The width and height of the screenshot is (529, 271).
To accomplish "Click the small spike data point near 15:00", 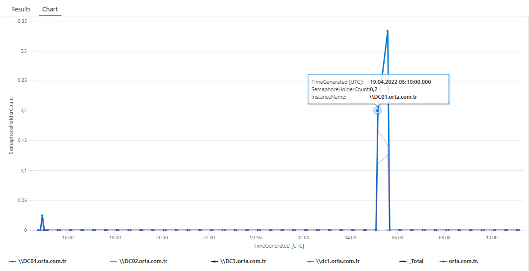I will 42,215.
